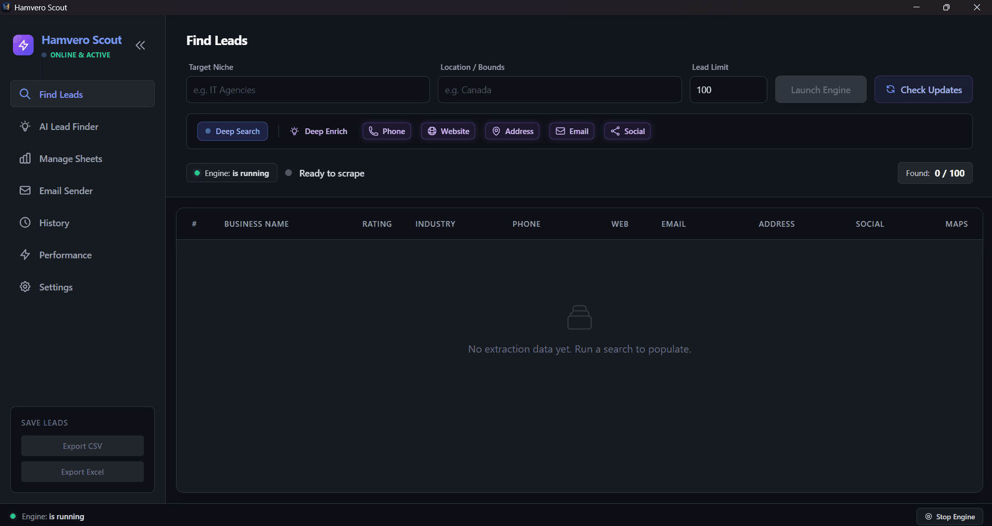Click the Performance bolt icon in the sidebar

pyautogui.click(x=25, y=255)
